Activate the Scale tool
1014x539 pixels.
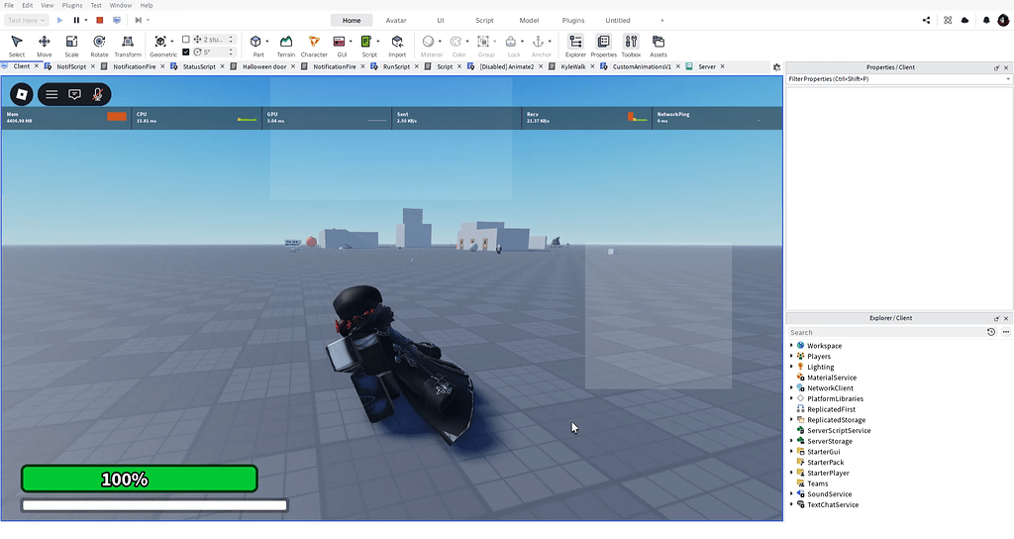click(x=71, y=46)
